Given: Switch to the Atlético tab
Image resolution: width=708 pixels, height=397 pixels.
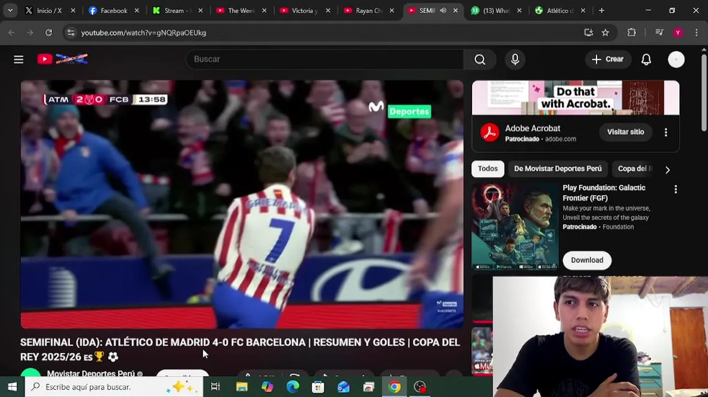Looking at the screenshot, I should click(x=560, y=10).
